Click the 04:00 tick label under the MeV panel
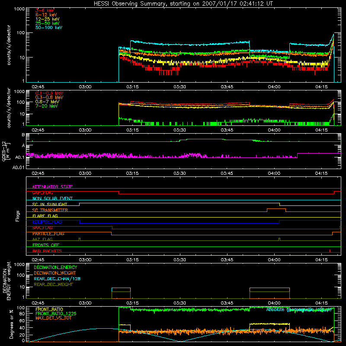346x346 pixels. coord(274,130)
